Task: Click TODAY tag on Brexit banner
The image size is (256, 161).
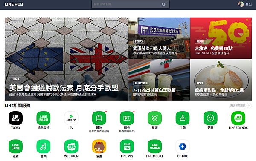Action: [x=15, y=79]
